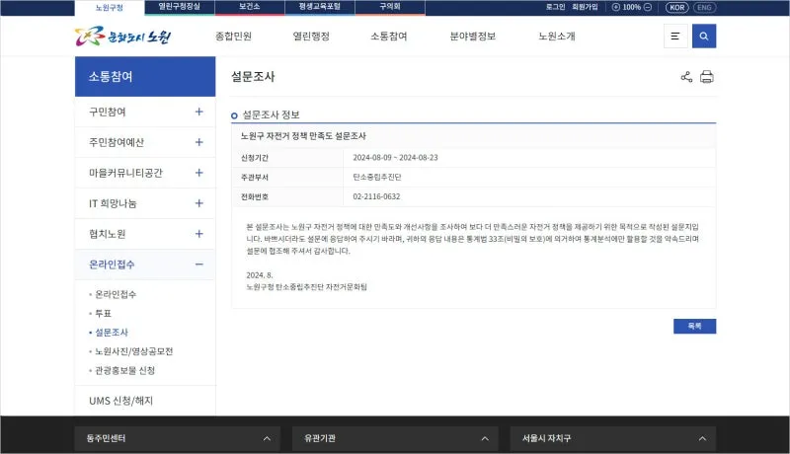Collapse the 온라인접수 sidebar section

[198, 265]
